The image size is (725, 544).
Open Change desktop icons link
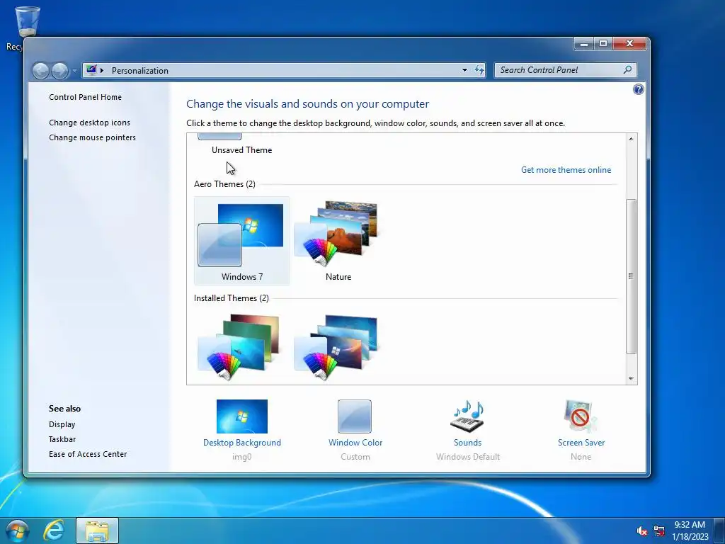90,123
